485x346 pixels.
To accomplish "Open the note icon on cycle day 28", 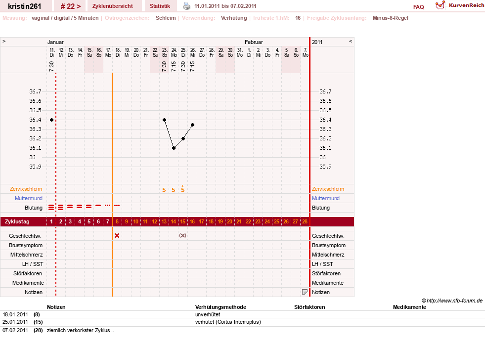I will [305, 292].
